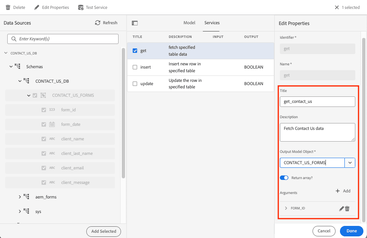This screenshot has width=367, height=238.
Task: Toggle the client_name column checkbox
Action: 44,139
